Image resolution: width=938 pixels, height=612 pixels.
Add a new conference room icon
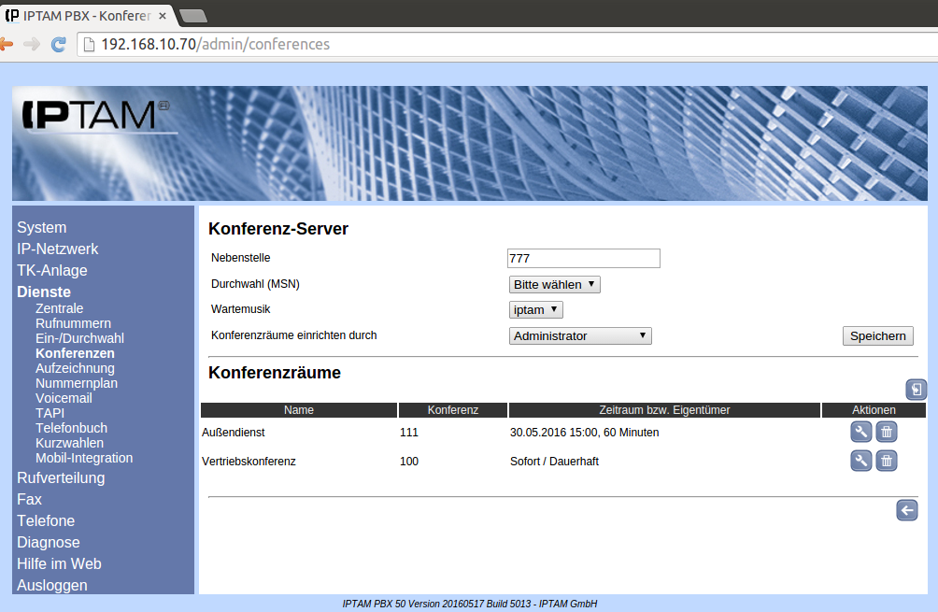click(x=916, y=390)
